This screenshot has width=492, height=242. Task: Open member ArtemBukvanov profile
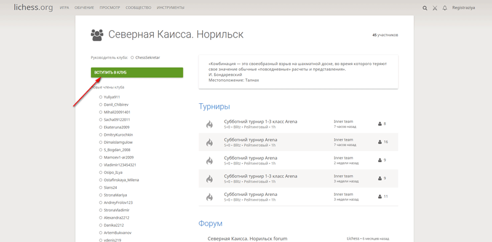(x=117, y=233)
